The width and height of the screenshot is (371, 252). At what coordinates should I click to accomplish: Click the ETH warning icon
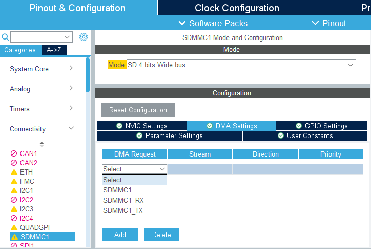point(14,172)
